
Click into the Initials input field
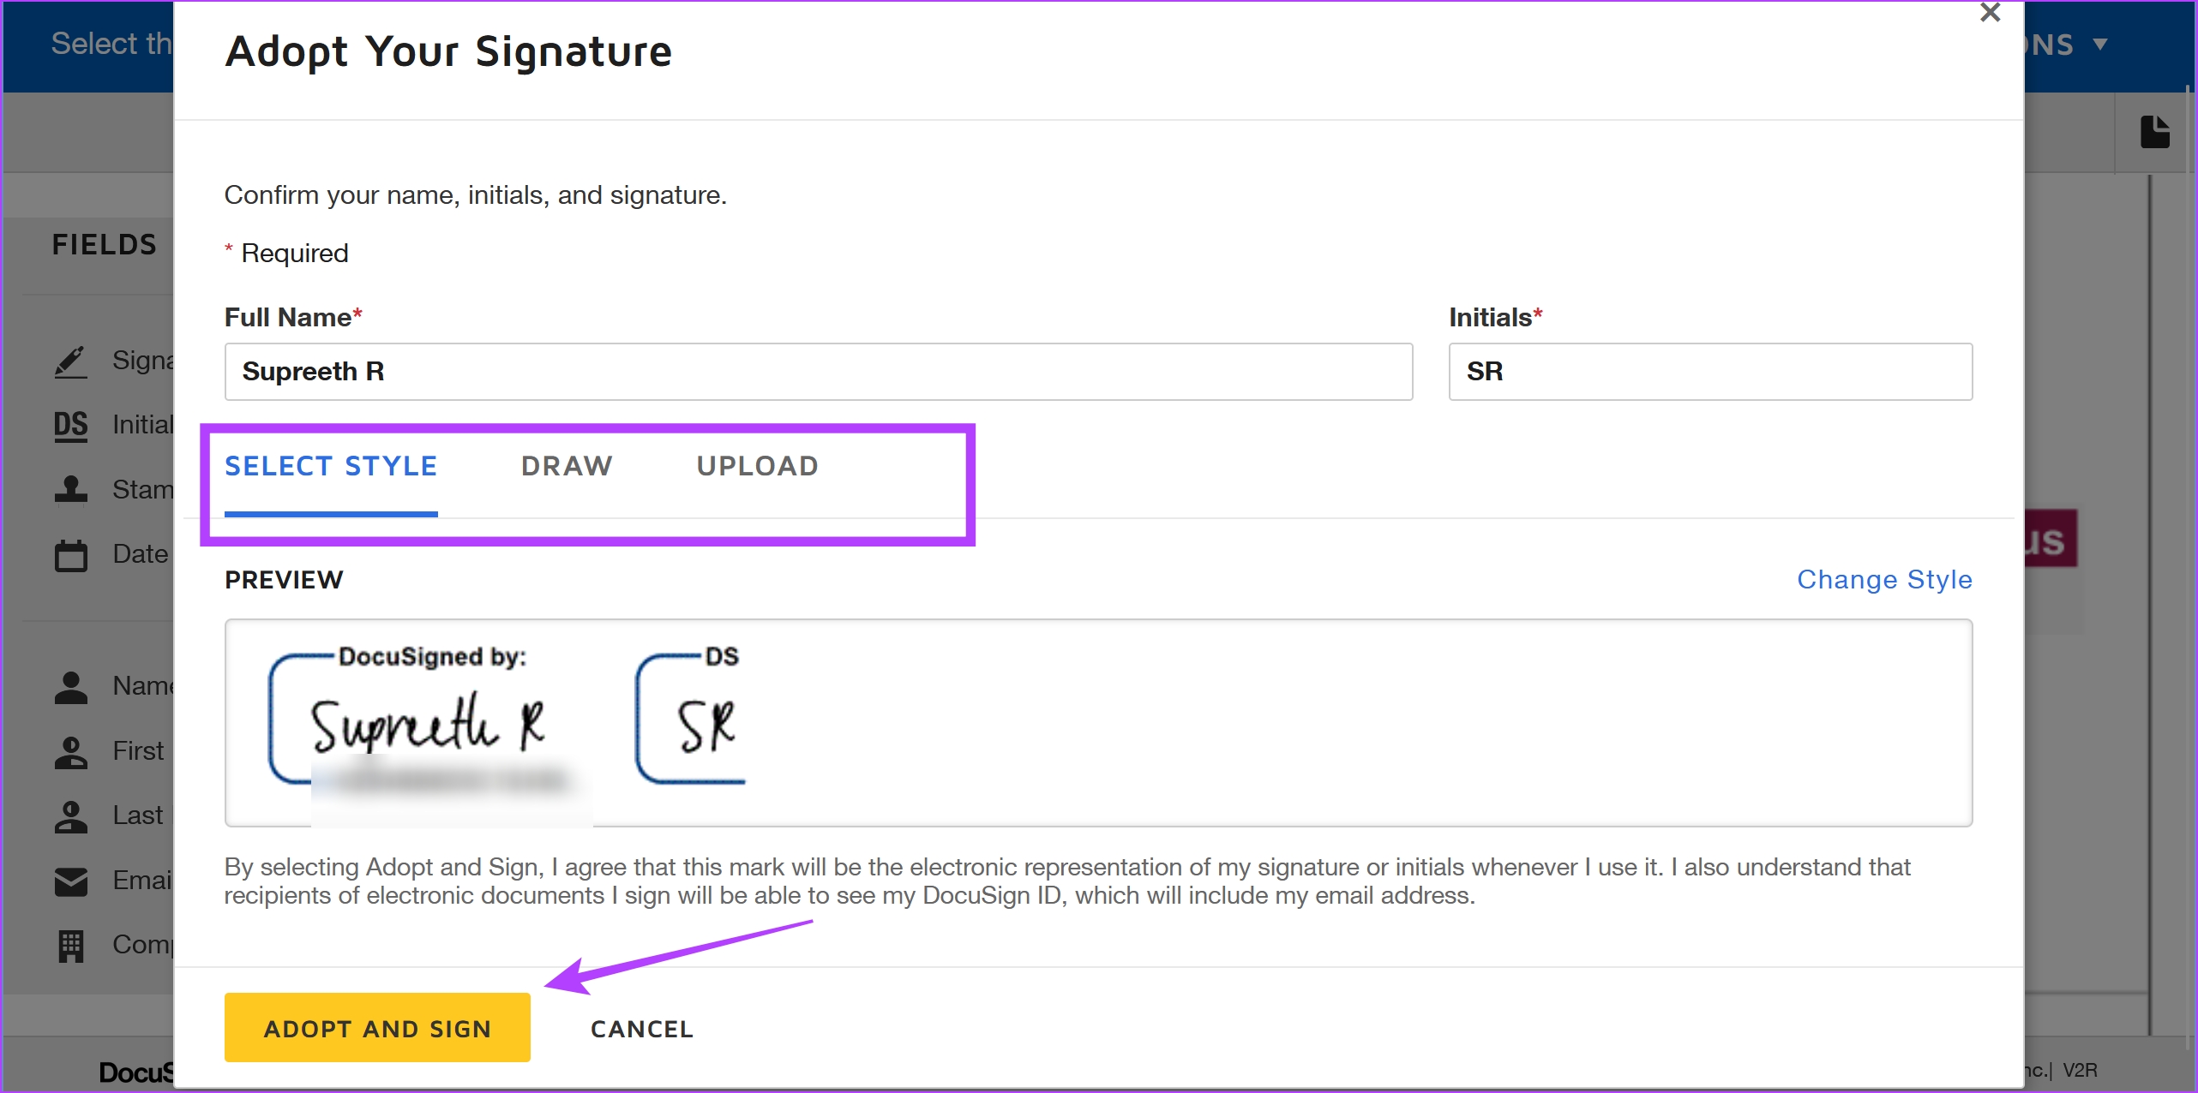point(1710,372)
